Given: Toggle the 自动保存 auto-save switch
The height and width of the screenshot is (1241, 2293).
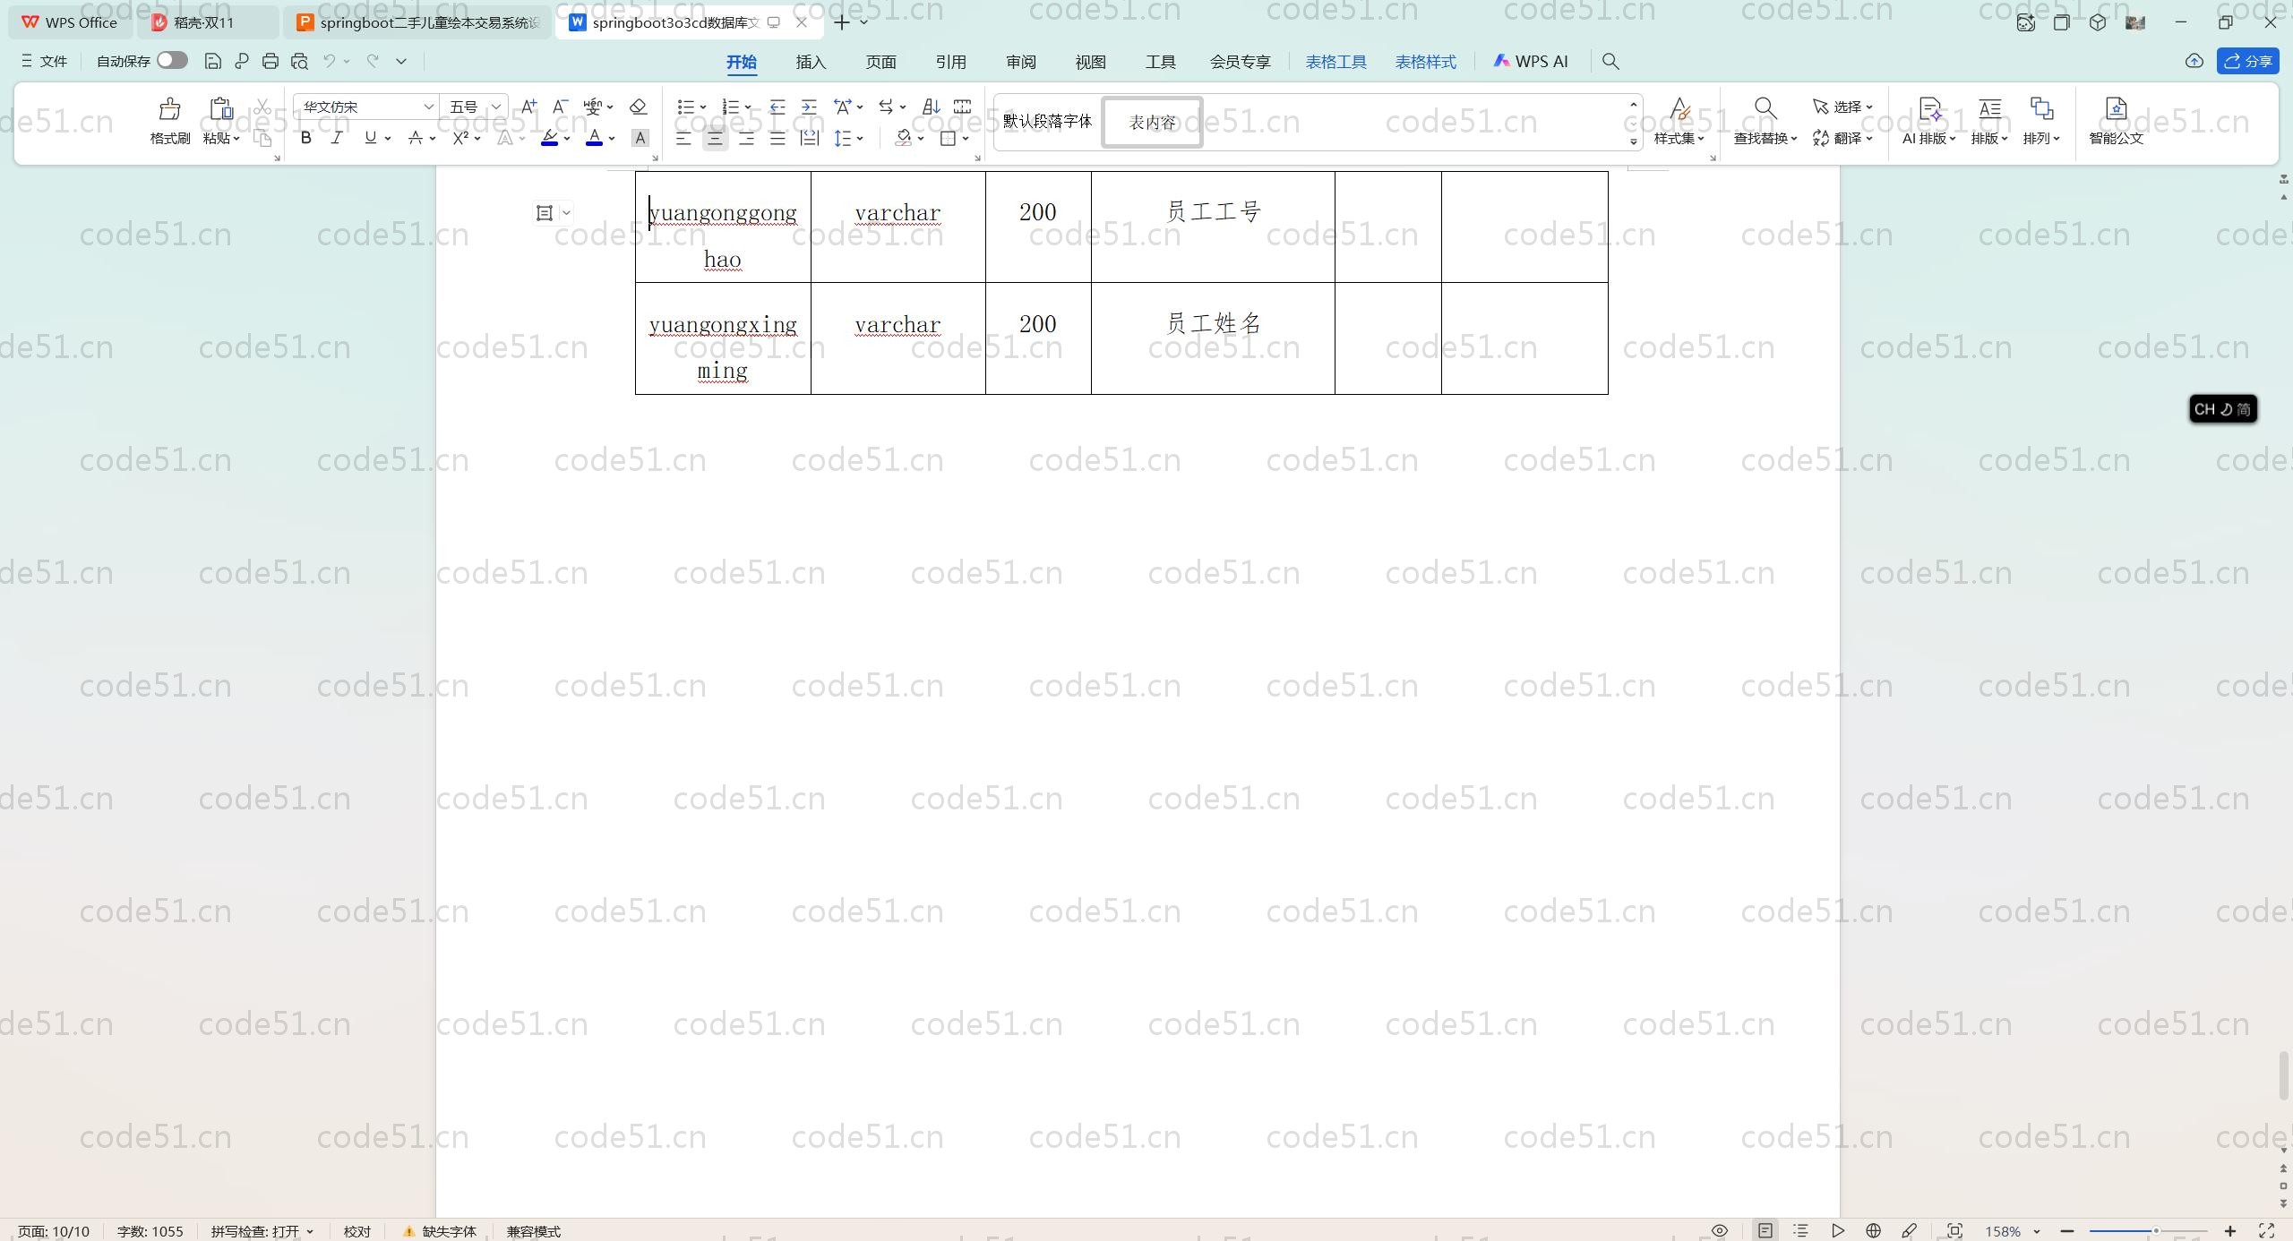Looking at the screenshot, I should click(172, 60).
